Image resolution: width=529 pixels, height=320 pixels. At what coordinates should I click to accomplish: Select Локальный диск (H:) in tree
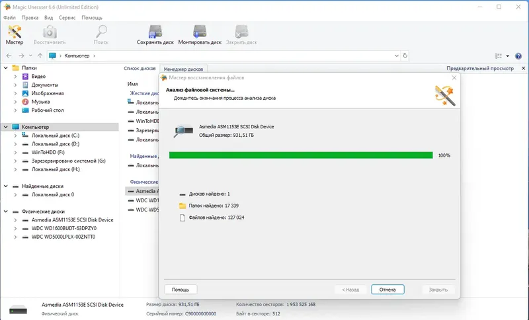point(56,169)
